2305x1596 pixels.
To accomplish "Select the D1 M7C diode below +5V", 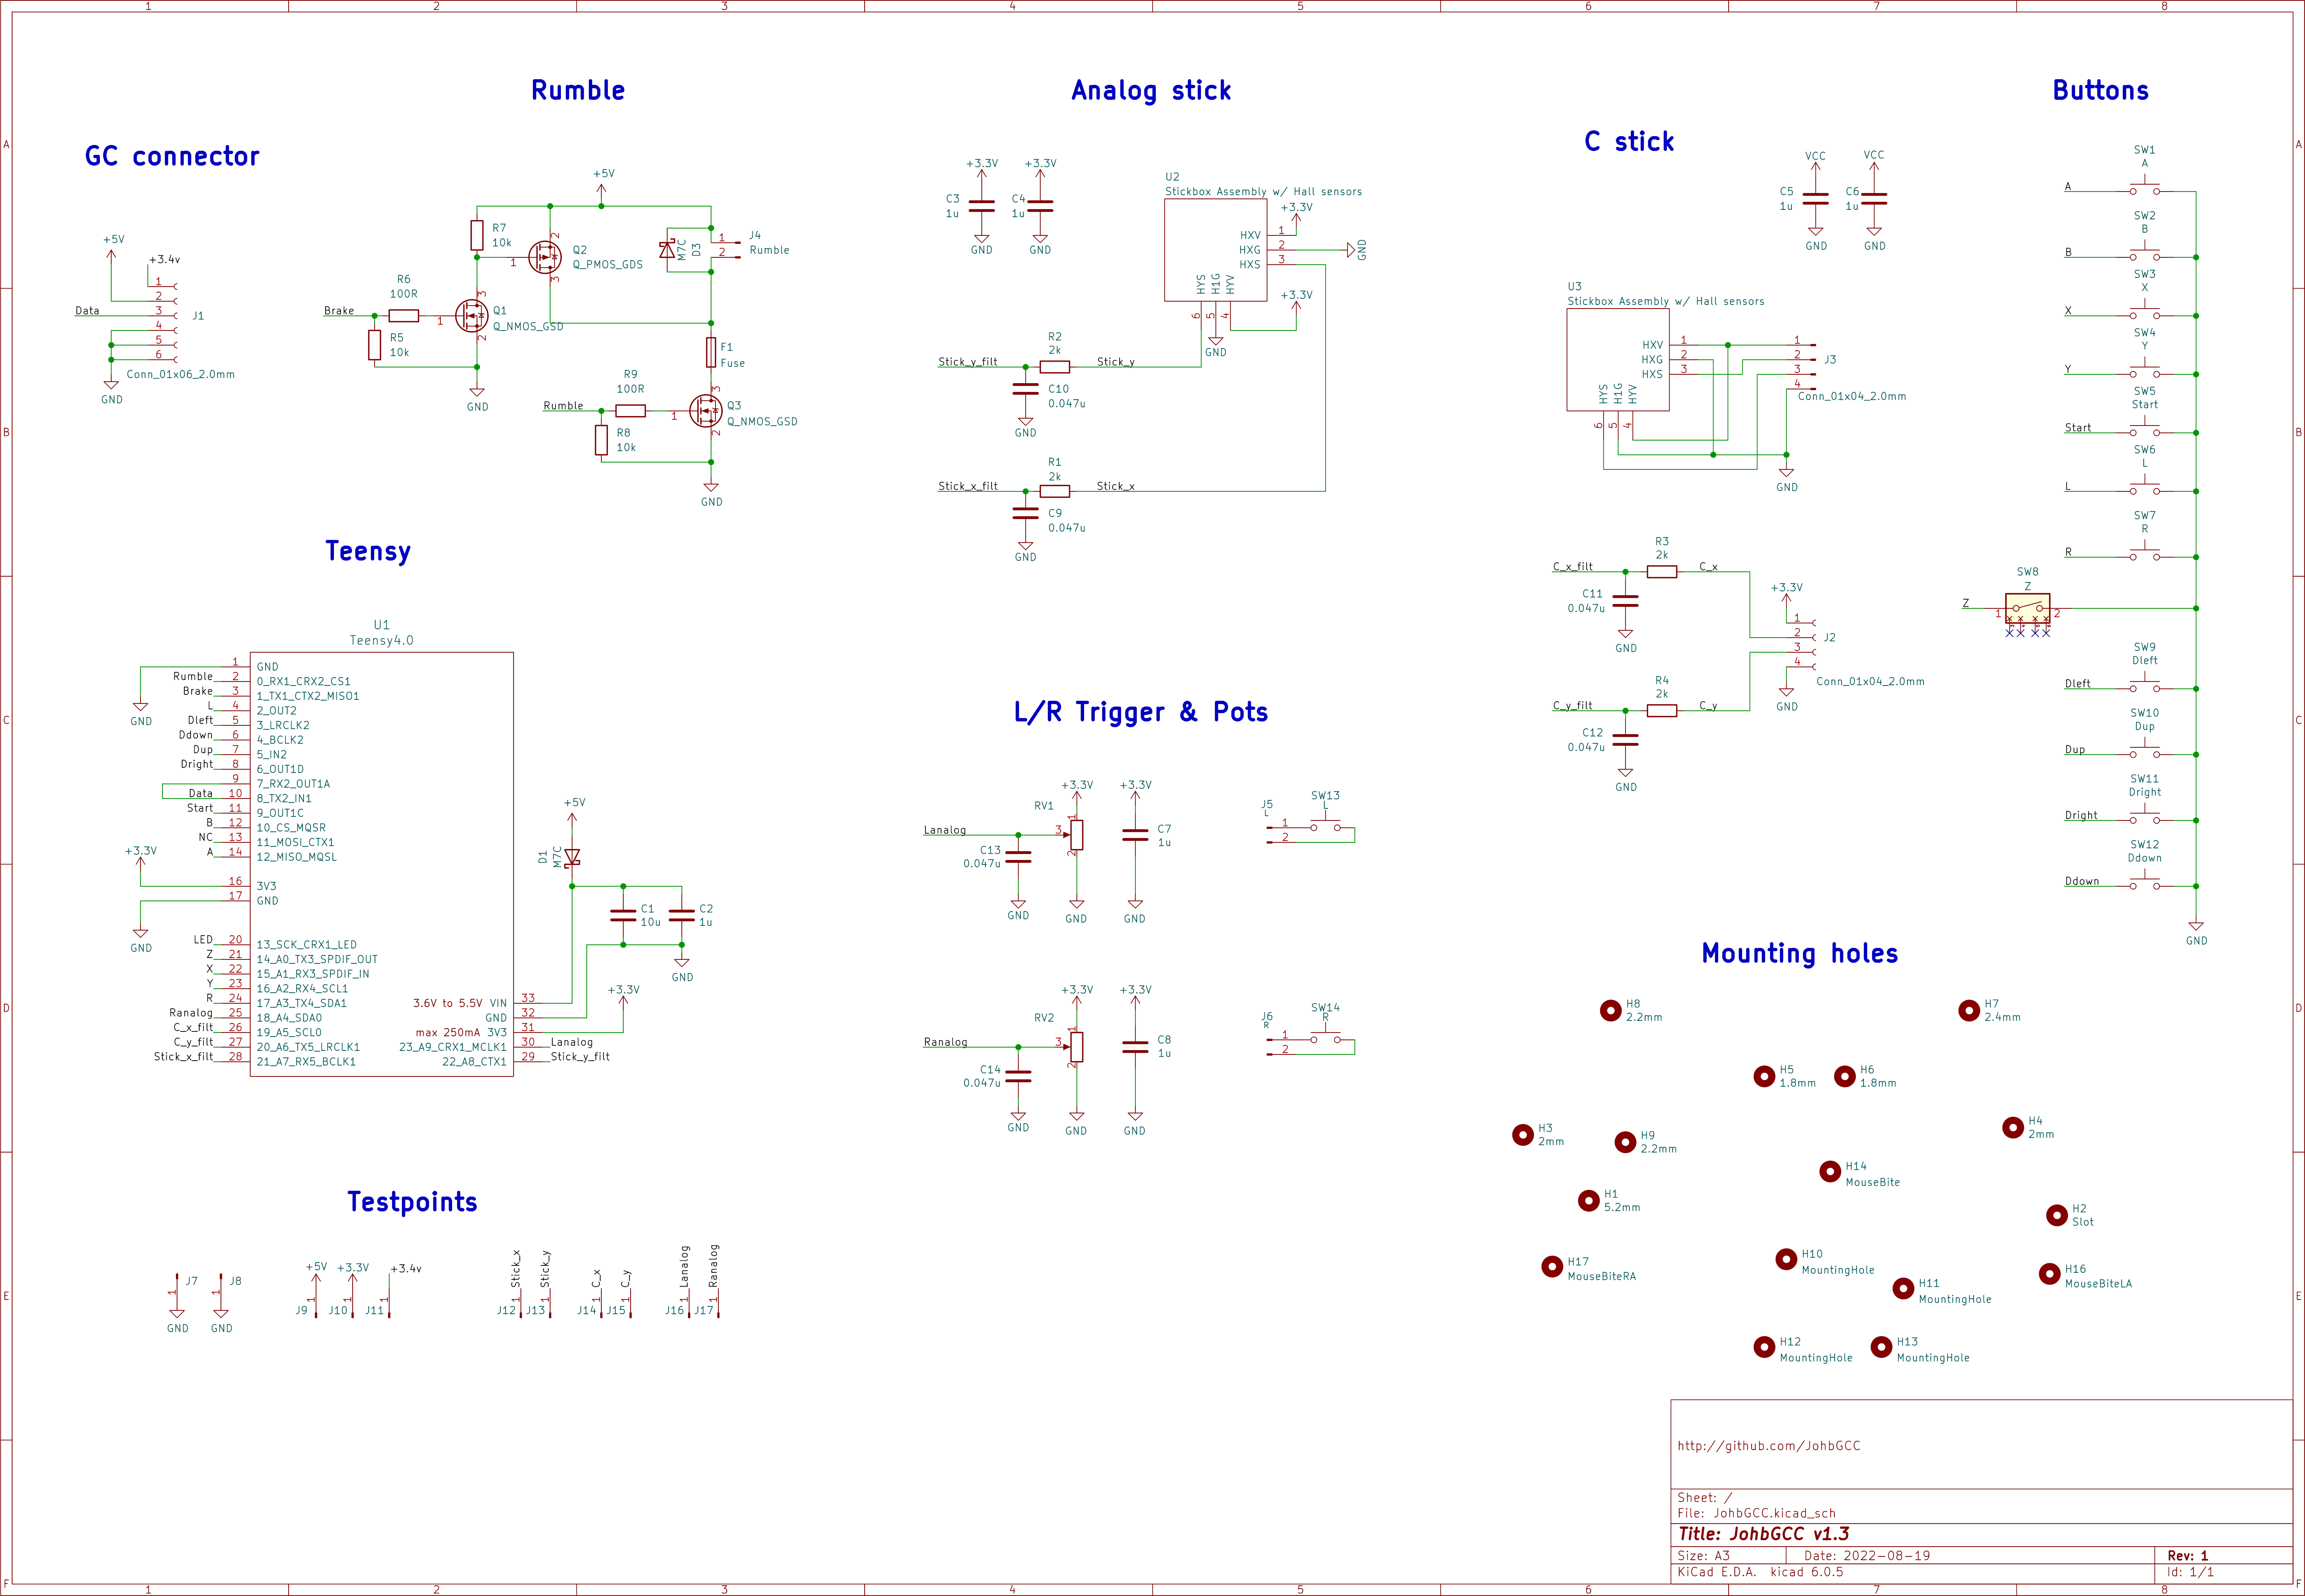I will [x=572, y=857].
